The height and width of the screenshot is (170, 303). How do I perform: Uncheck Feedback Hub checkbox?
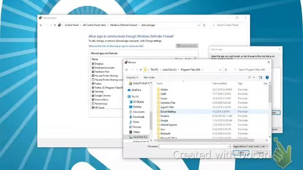pyautogui.click(x=93, y=72)
